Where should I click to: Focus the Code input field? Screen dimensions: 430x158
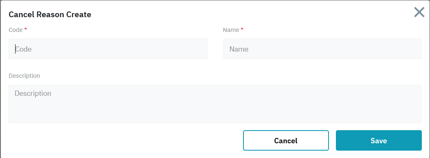click(108, 49)
